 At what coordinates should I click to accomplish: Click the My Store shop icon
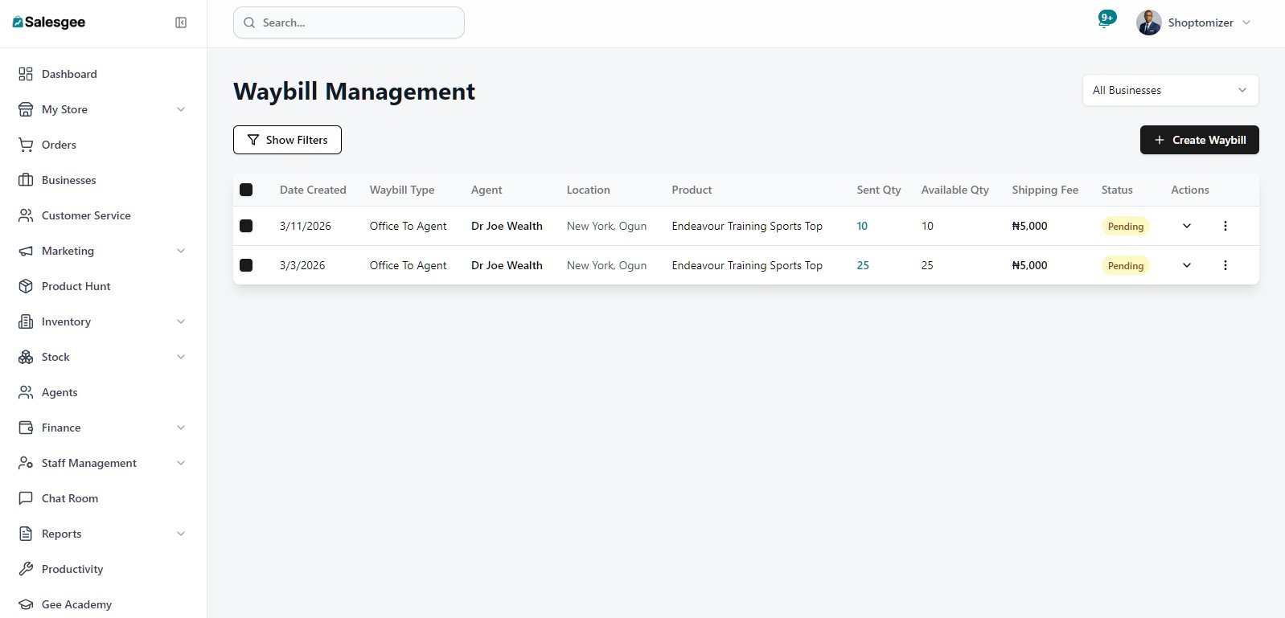[26, 109]
